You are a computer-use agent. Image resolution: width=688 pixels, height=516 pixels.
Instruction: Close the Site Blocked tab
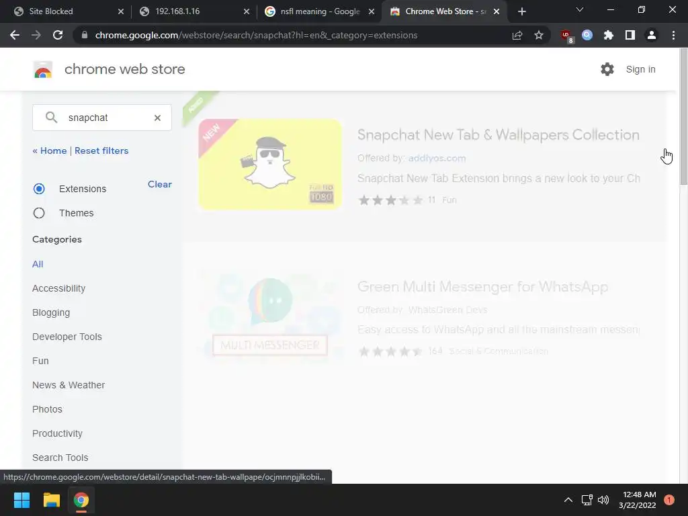[121, 12]
